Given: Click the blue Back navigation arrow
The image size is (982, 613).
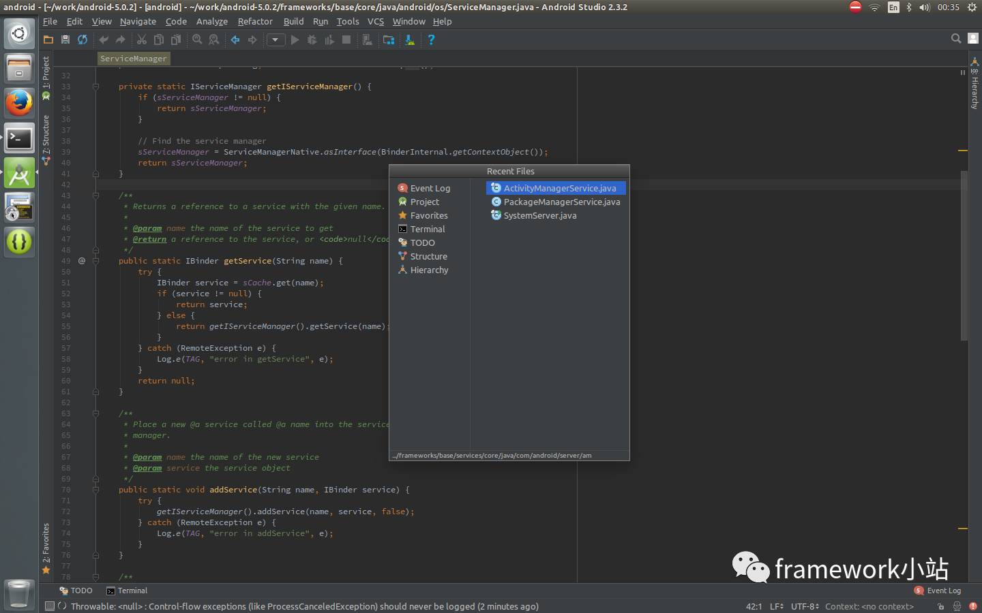Looking at the screenshot, I should pyautogui.click(x=235, y=40).
